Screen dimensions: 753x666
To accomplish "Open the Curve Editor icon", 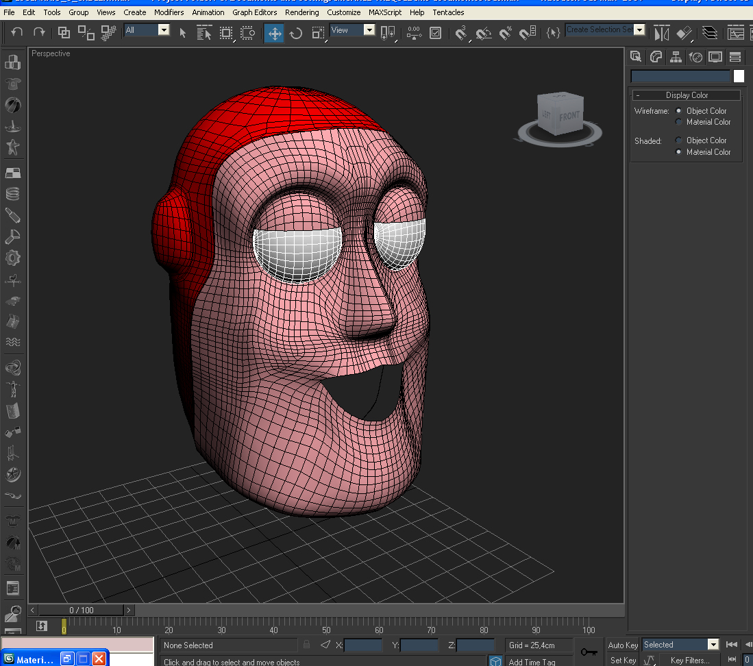I will [736, 33].
